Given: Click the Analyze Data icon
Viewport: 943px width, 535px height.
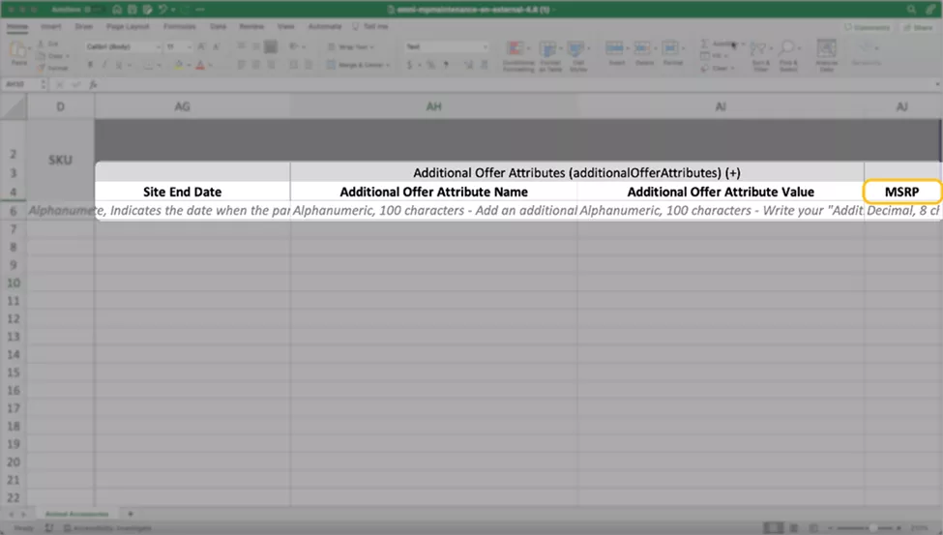Looking at the screenshot, I should [826, 54].
